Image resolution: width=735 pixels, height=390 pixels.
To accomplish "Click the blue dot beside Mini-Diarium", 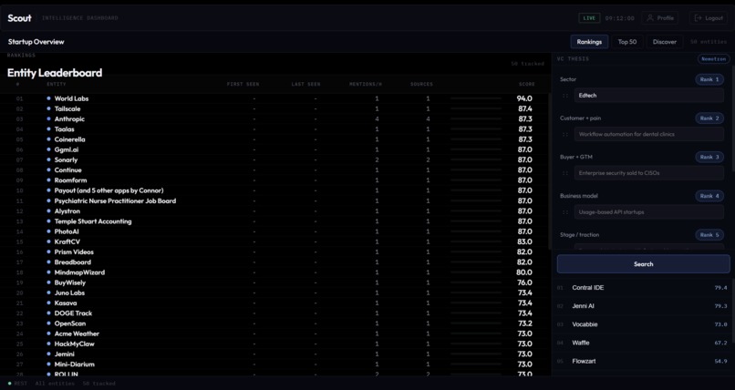I will point(48,364).
